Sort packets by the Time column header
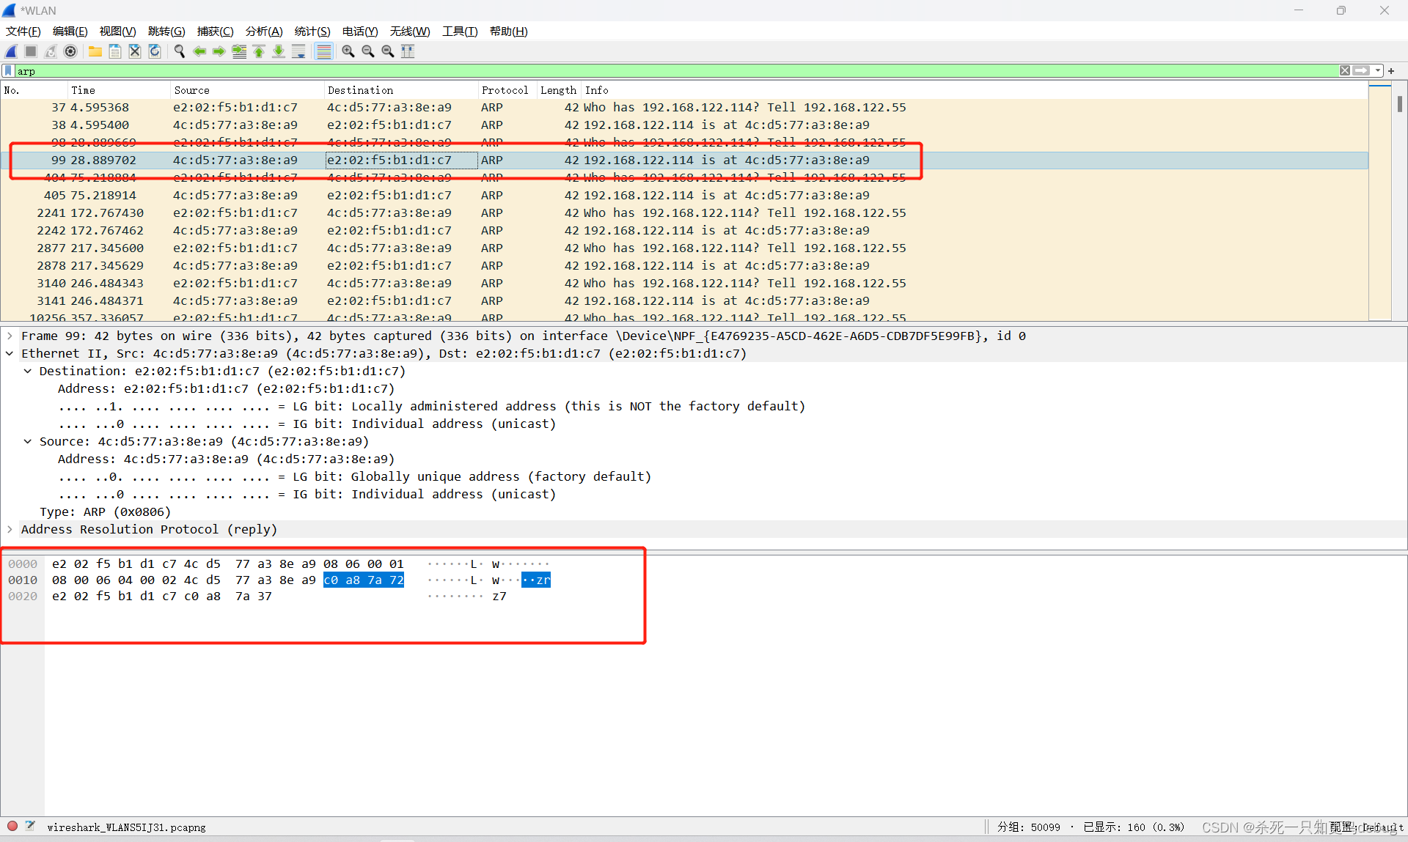 pyautogui.click(x=119, y=90)
